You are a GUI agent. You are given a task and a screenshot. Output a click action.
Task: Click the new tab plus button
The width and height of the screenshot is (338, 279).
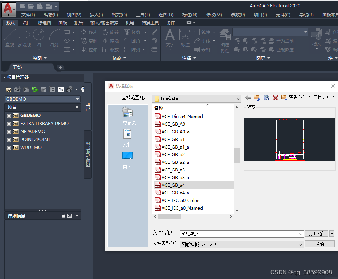tap(61, 68)
